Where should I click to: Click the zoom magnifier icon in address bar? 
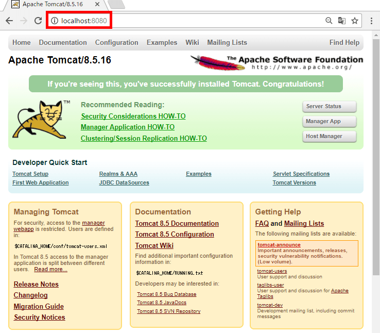click(329, 21)
